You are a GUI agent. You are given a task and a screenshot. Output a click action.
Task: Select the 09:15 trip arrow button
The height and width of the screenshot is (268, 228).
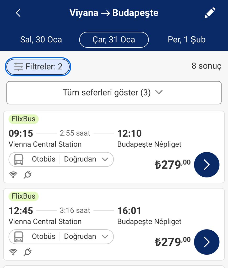207,165
